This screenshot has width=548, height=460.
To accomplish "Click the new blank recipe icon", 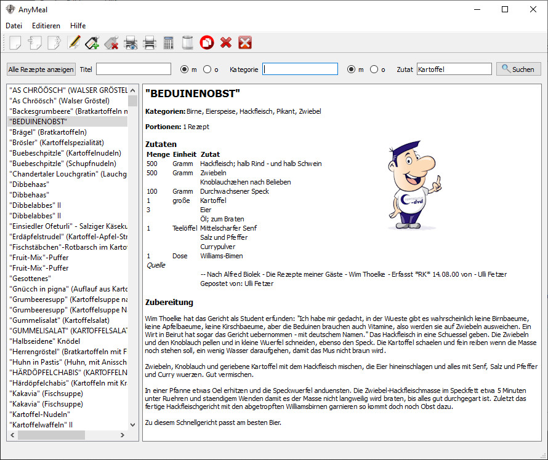I will pyautogui.click(x=15, y=42).
